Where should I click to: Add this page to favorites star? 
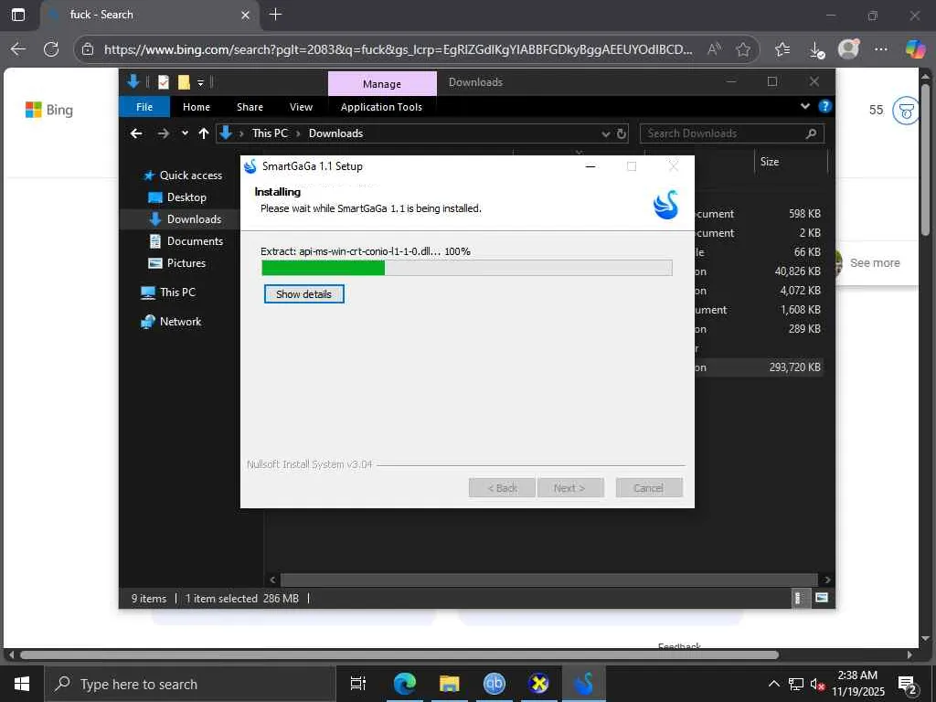[x=742, y=49]
